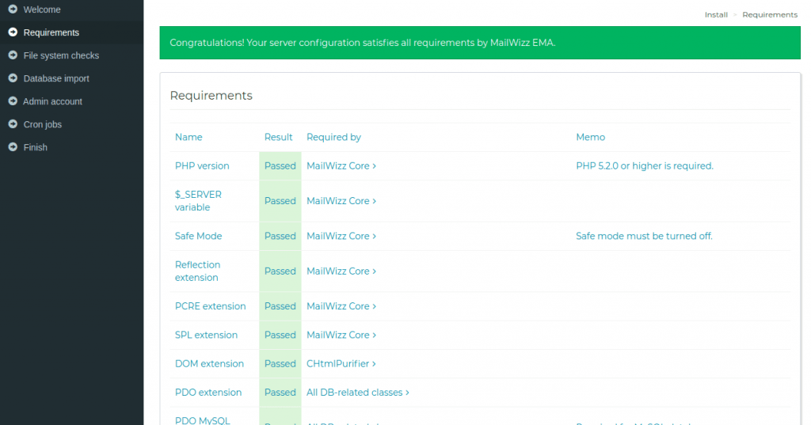
Task: Click the Result column header
Action: 278,137
